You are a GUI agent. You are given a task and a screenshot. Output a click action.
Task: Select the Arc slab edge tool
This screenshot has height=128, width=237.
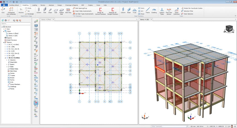[28, 11]
